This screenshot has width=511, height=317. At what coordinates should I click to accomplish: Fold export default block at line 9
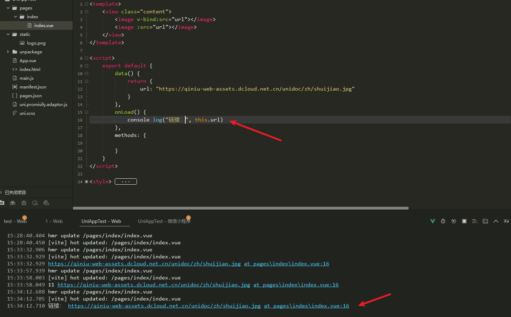(x=86, y=66)
